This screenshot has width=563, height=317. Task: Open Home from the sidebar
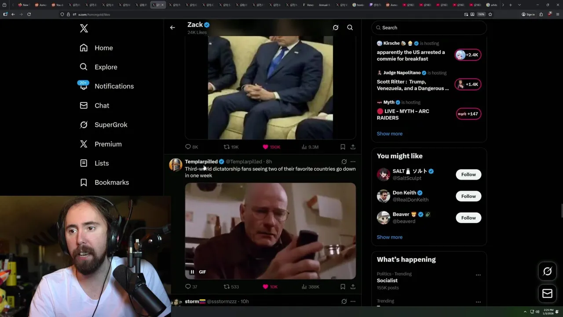96,48
